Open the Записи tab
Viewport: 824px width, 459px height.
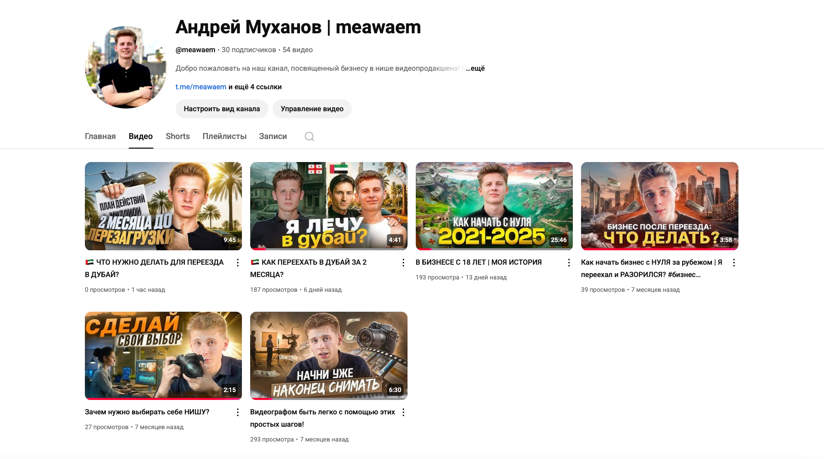click(x=273, y=136)
